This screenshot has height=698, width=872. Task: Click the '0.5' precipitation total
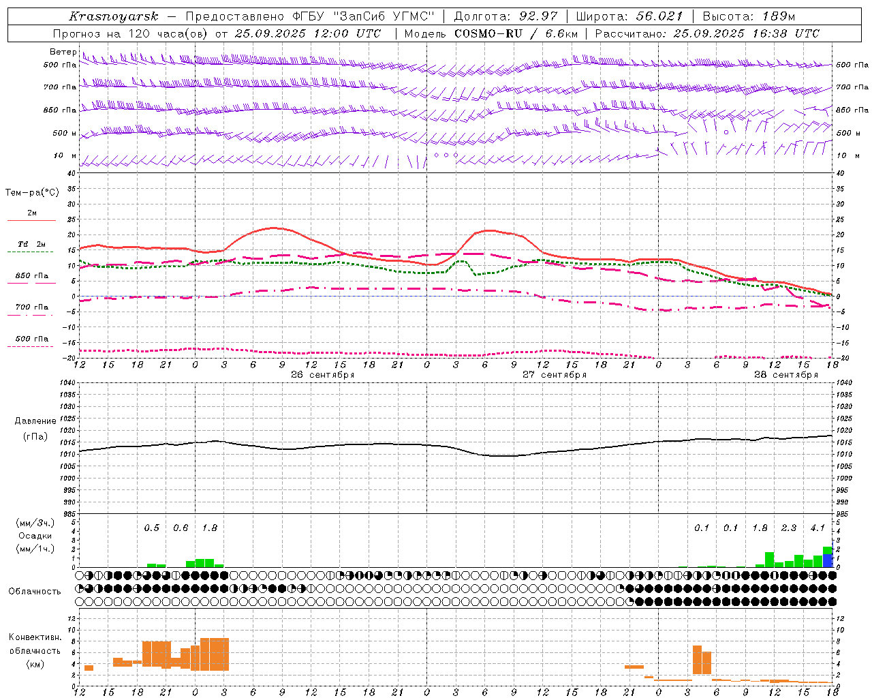point(151,528)
